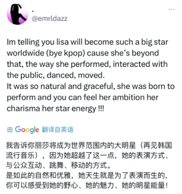
Task: Open the three-dot more options menu
Action: click(x=171, y=9)
